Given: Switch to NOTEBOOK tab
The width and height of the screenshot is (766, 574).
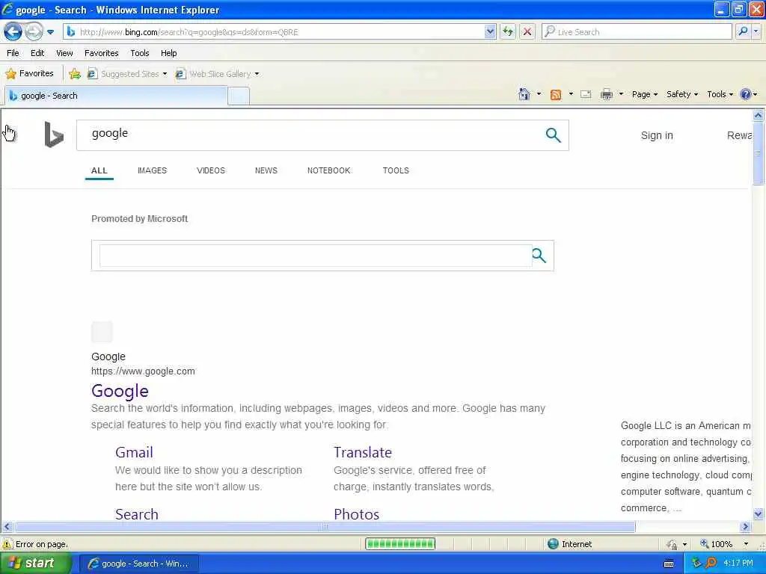Looking at the screenshot, I should tap(329, 170).
